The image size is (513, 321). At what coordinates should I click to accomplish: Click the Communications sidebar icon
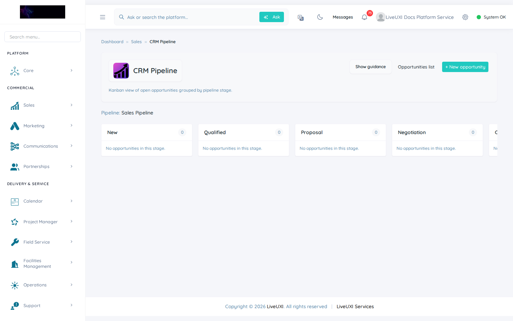click(x=15, y=146)
